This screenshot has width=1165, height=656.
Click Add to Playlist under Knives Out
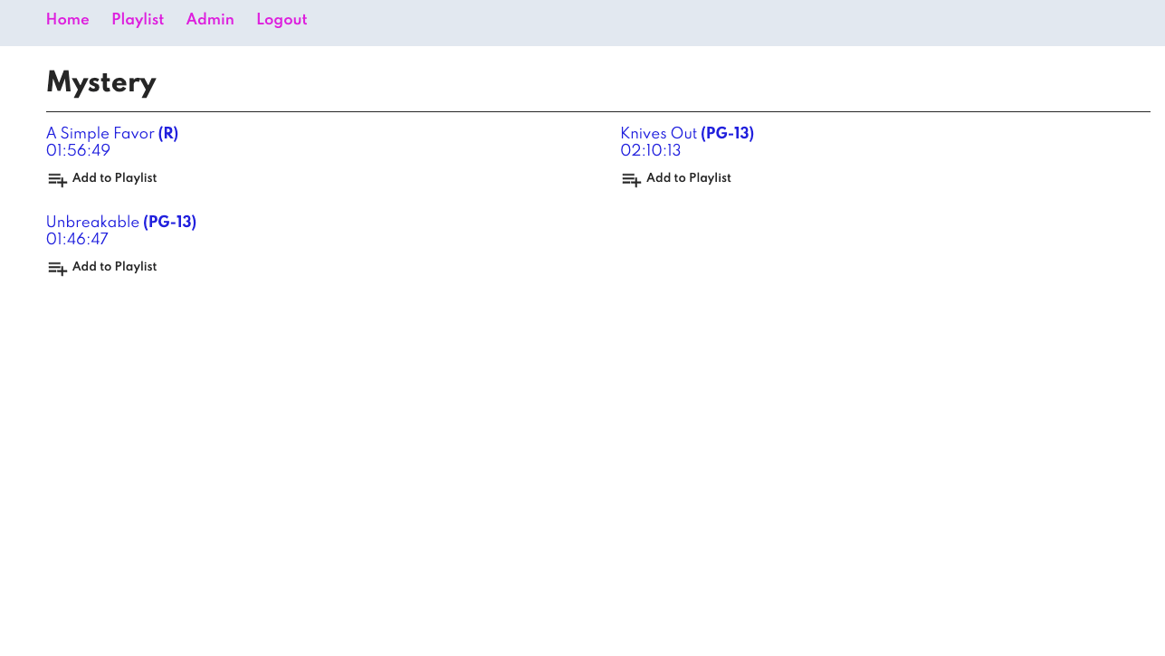[x=688, y=178]
